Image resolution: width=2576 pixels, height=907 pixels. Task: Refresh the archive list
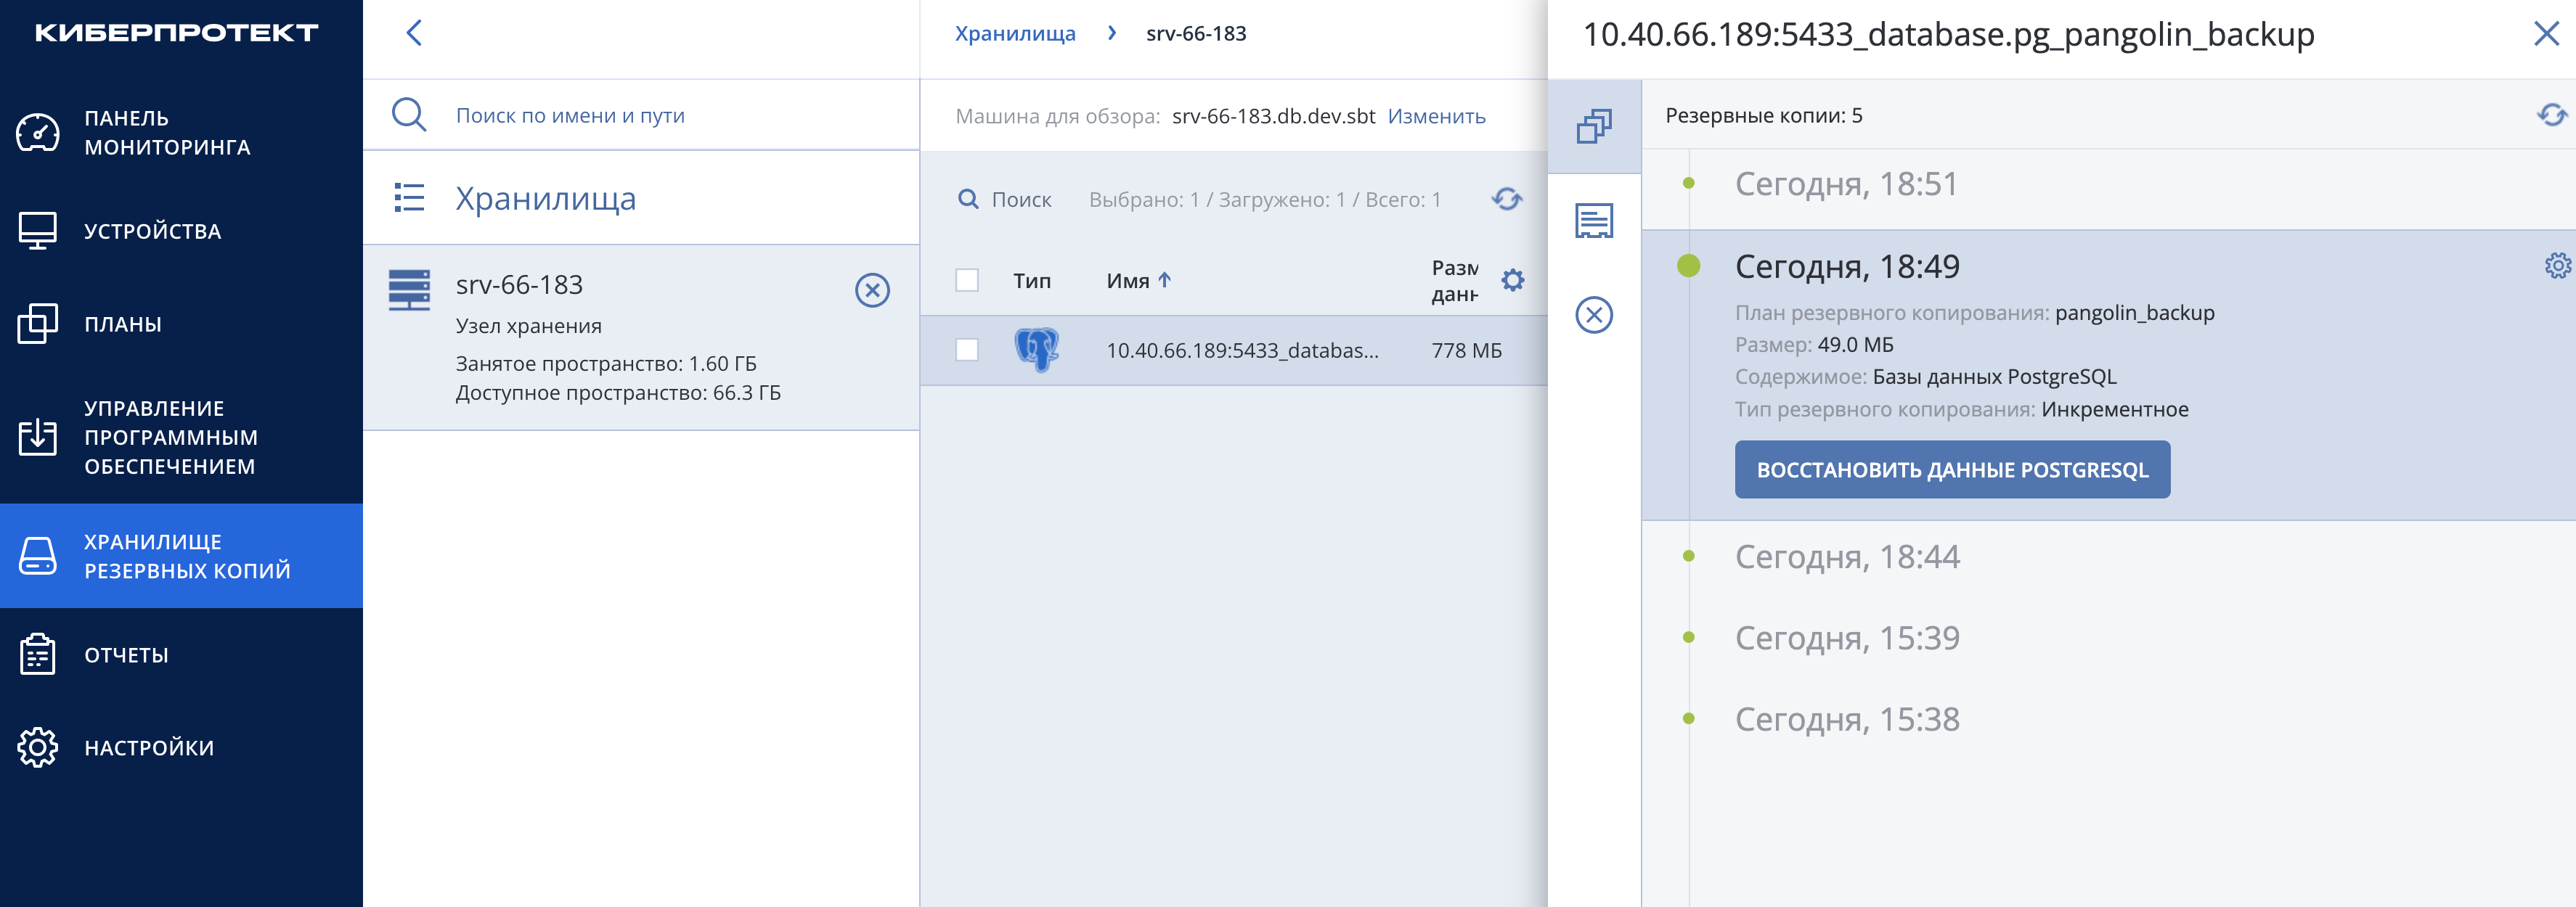[x=1507, y=199]
